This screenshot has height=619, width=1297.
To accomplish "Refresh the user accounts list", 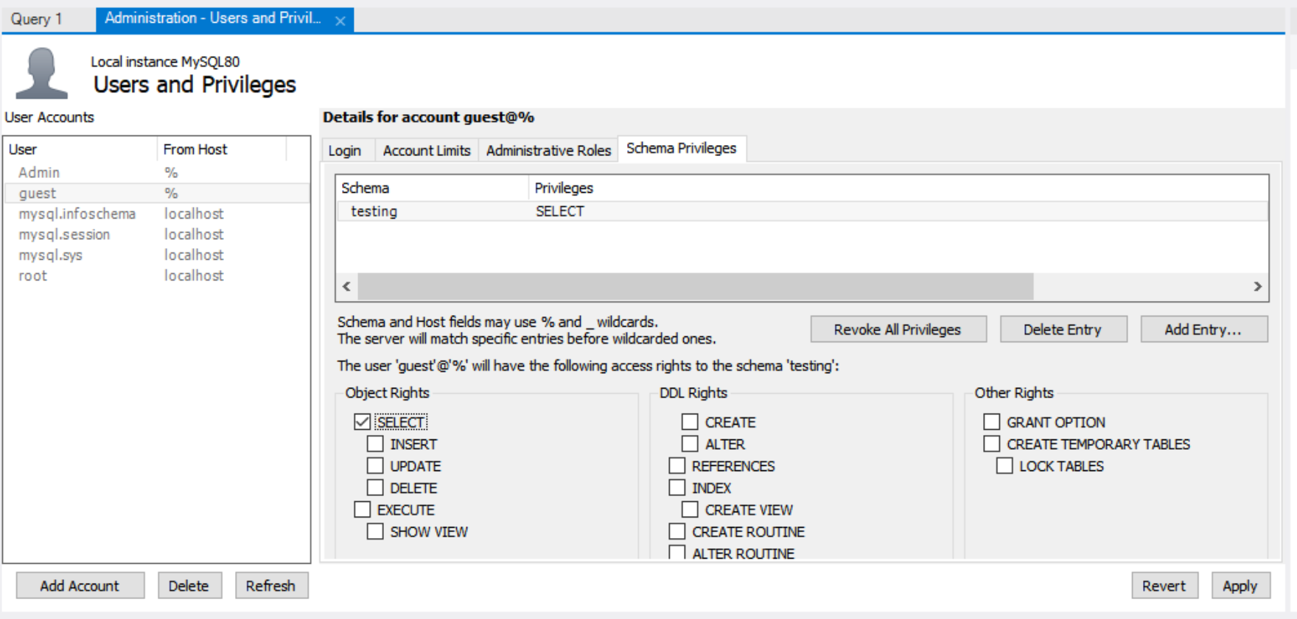I will (x=270, y=586).
